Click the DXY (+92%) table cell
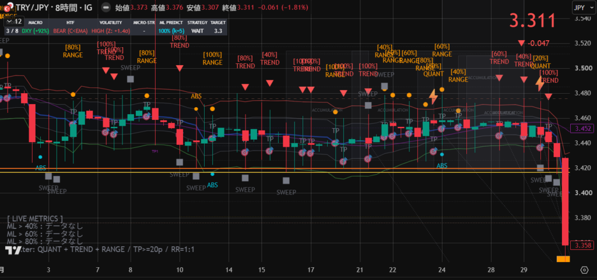Screen dimensions: 597x280 click(x=36, y=31)
